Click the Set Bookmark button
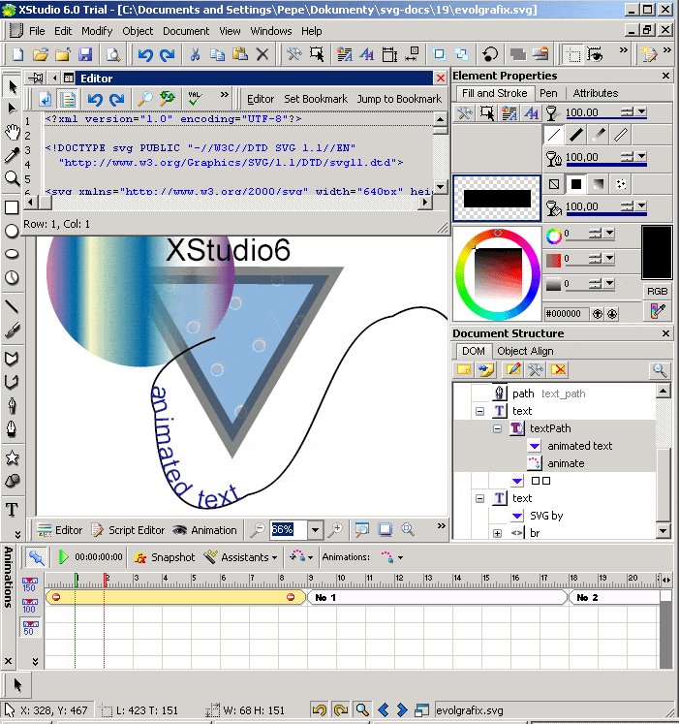Viewport: 679px width, 724px height. [316, 99]
